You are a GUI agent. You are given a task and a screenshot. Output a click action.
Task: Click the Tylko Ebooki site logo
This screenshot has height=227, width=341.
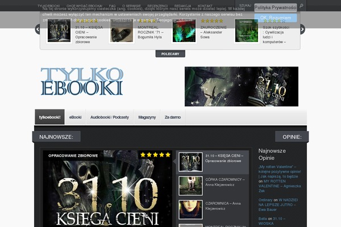pos(82,81)
